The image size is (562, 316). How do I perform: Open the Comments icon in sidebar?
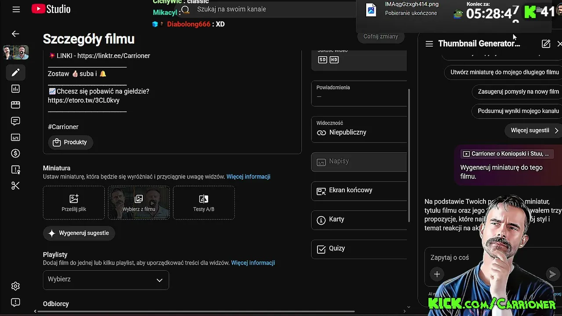pos(15,121)
